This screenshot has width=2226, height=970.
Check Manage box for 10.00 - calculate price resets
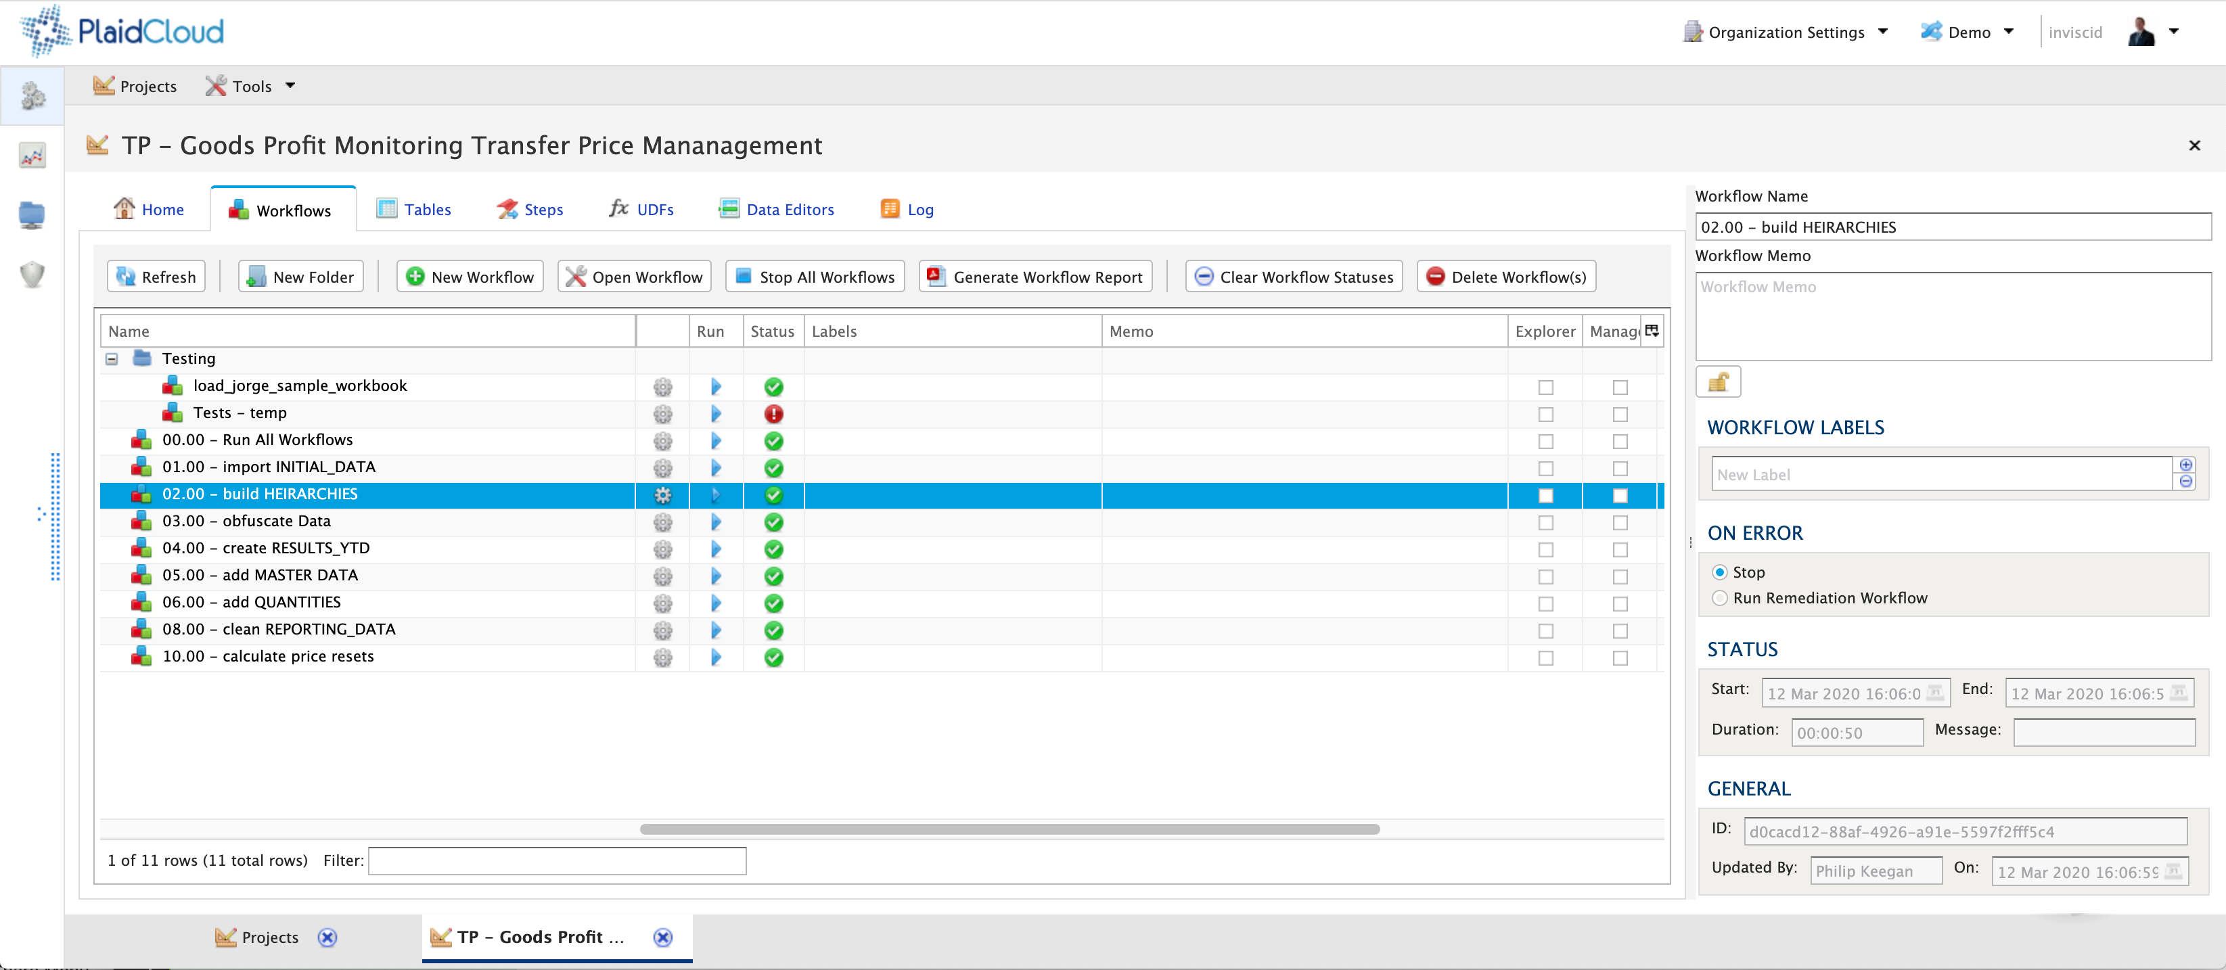[x=1619, y=657]
